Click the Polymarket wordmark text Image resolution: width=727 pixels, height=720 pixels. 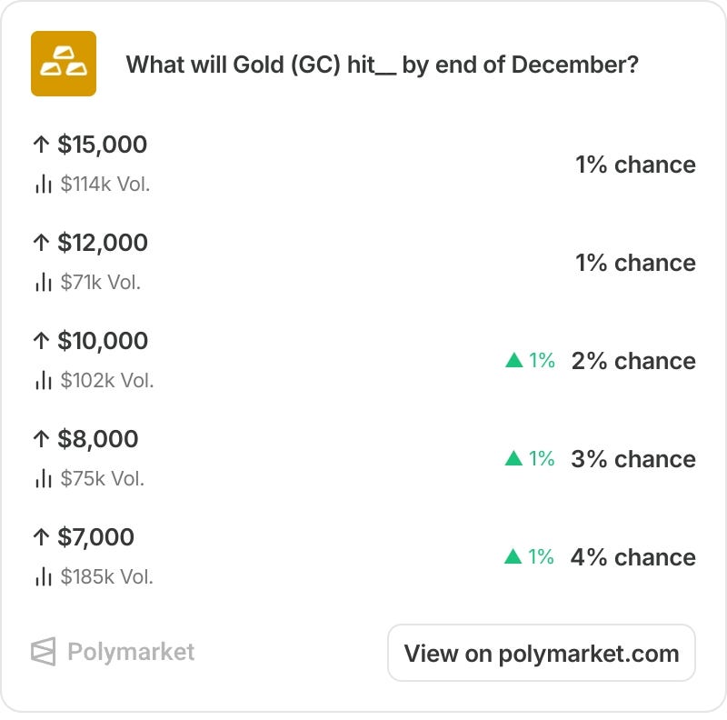[131, 652]
